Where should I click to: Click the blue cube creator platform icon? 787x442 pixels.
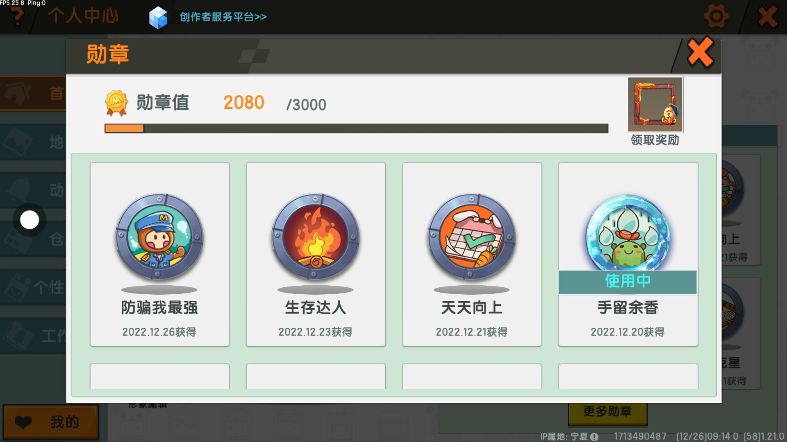[x=158, y=18]
